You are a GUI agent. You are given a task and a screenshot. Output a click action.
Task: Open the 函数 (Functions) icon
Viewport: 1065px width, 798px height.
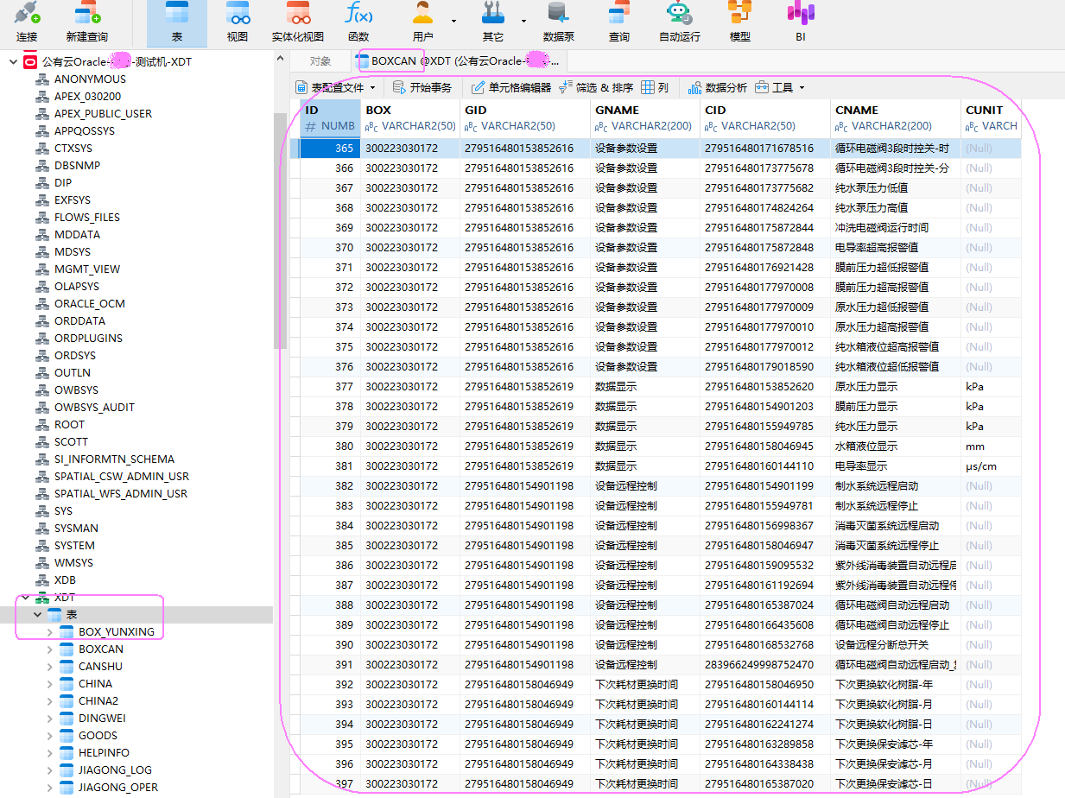[x=359, y=22]
